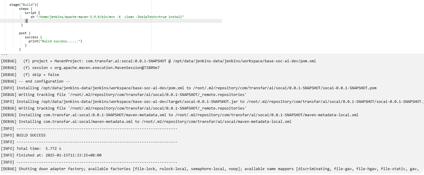Place cursor on the "post {" line

pyautogui.click(x=25, y=33)
